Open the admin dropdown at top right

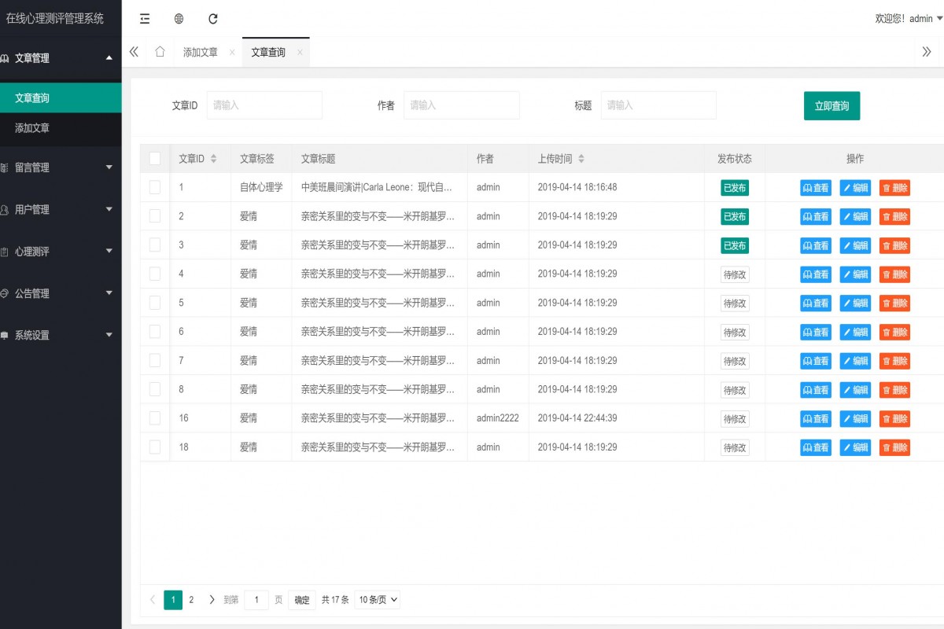tap(920, 18)
